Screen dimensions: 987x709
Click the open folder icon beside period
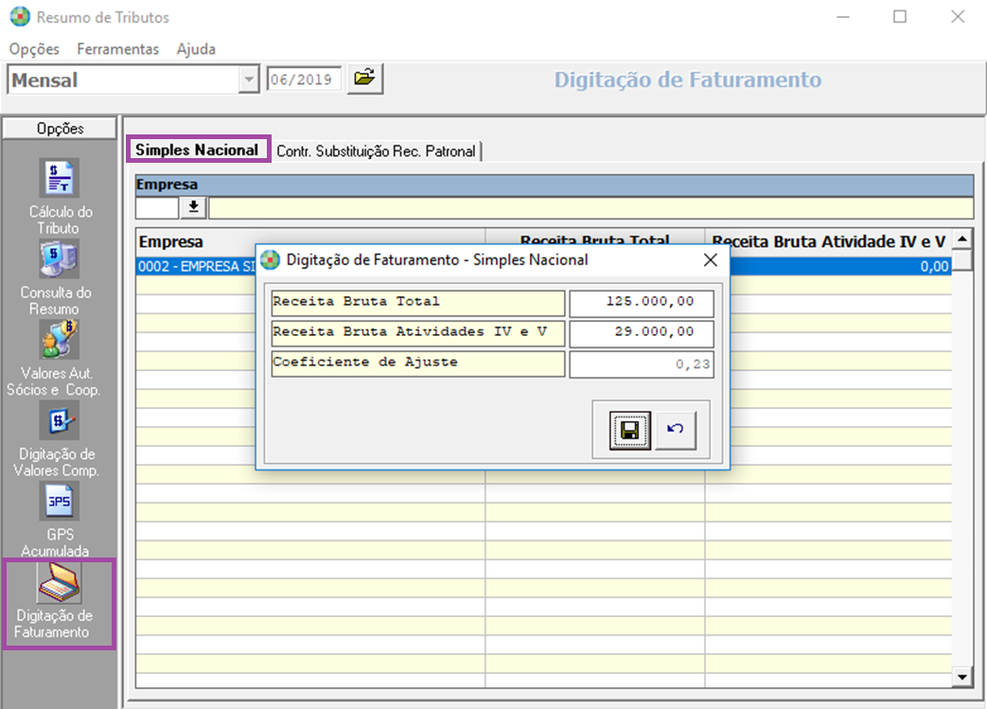[x=364, y=79]
